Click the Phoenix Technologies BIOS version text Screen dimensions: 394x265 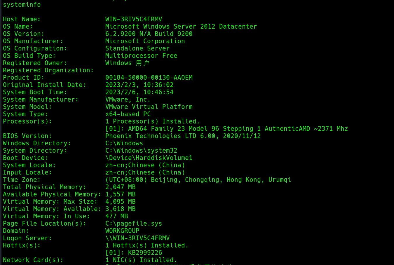183,136
